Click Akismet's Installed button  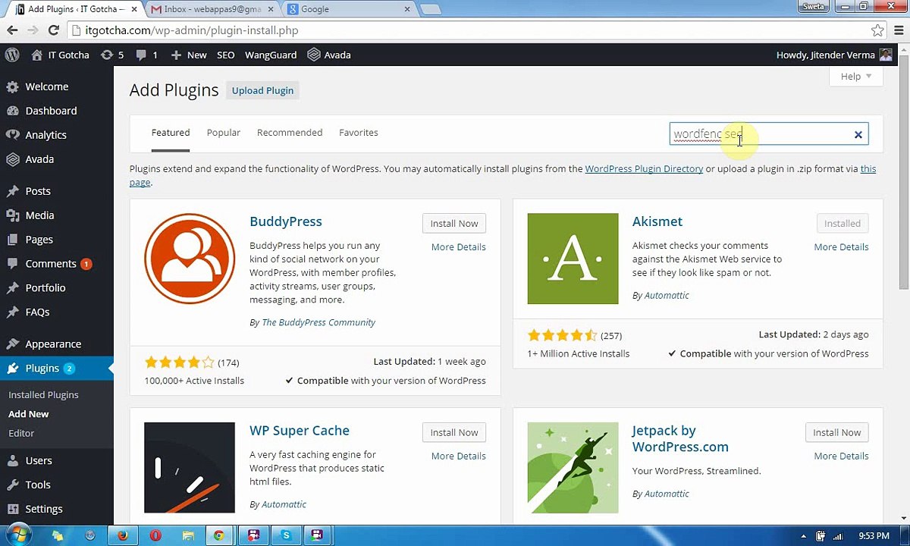click(x=843, y=224)
